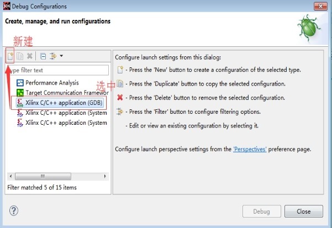Screen dimensions: 332x228
Task: Click the 'Press the 'Delete' button' instruction text
Action: click(x=207, y=98)
